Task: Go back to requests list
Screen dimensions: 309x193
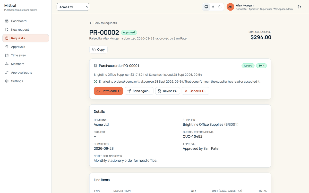Action: [103, 23]
